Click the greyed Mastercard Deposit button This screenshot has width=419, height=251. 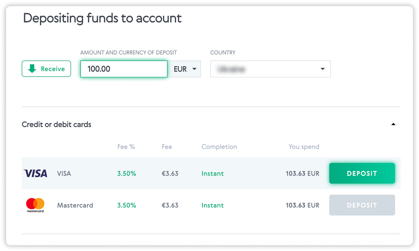coord(362,205)
